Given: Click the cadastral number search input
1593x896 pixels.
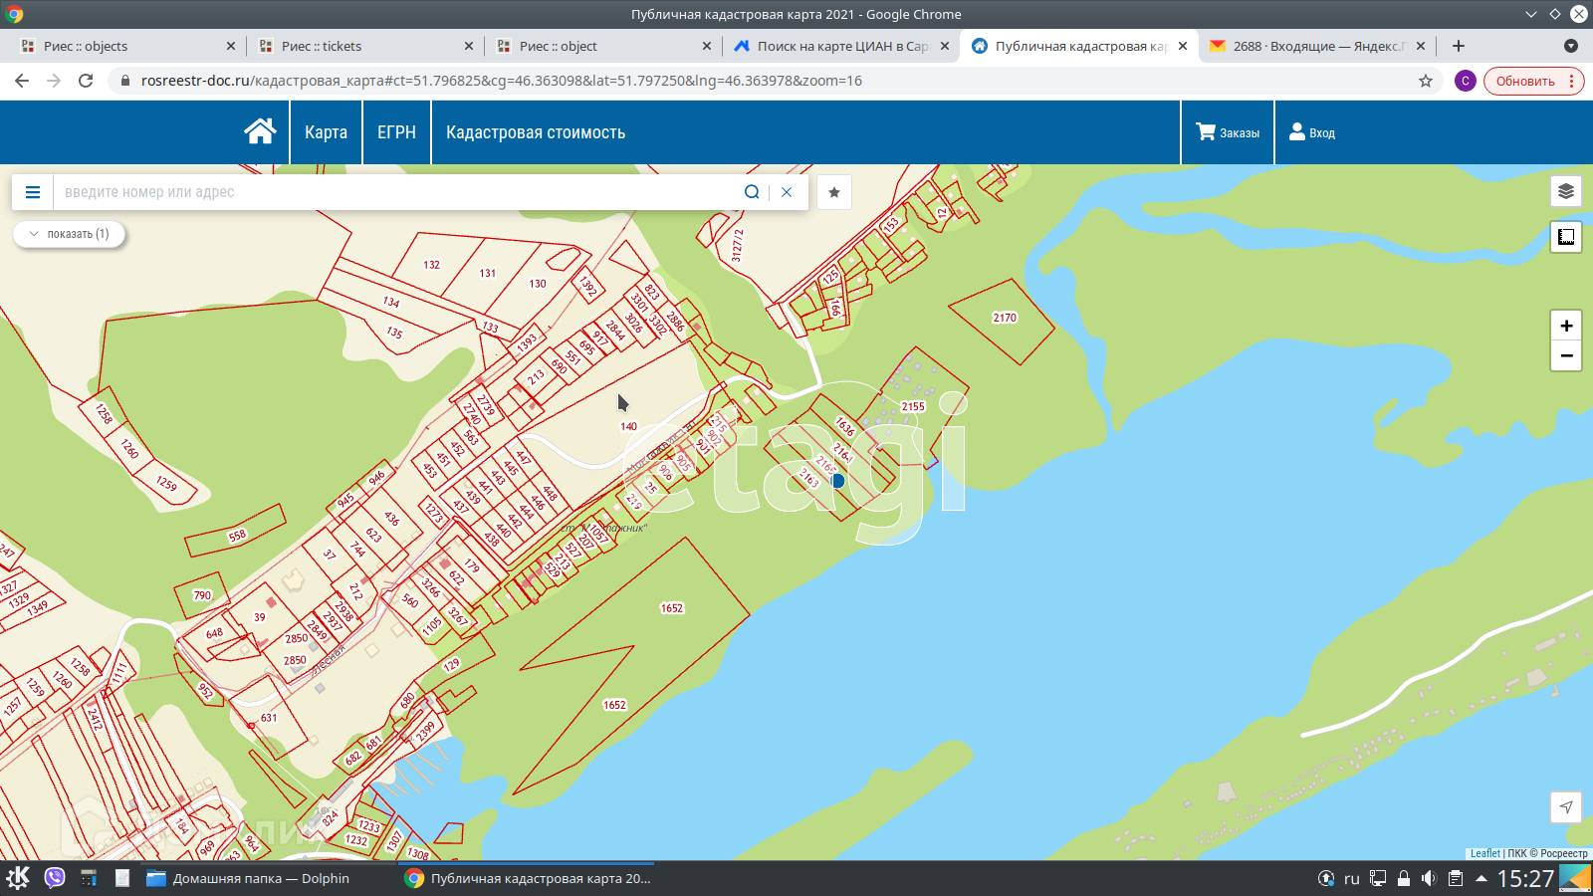Looking at the screenshot, I should [398, 192].
